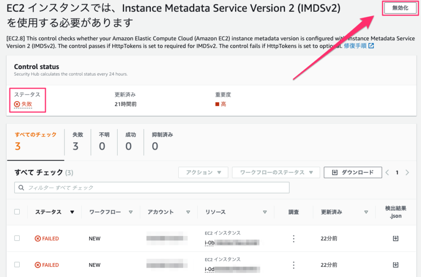
Task: Sort by 更新済み column arrow
Action: tap(366, 212)
